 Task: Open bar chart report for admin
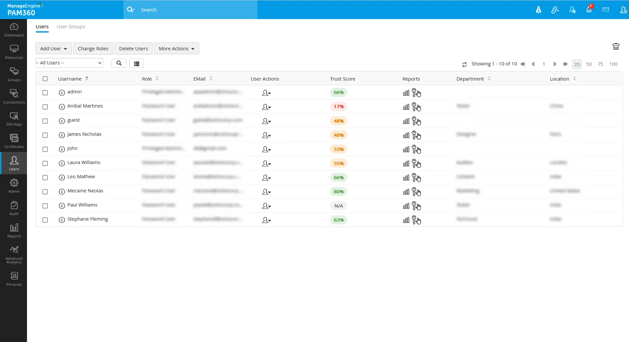[406, 93]
